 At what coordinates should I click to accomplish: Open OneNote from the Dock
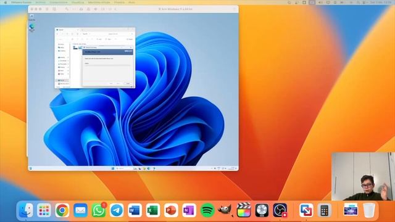coord(189,210)
